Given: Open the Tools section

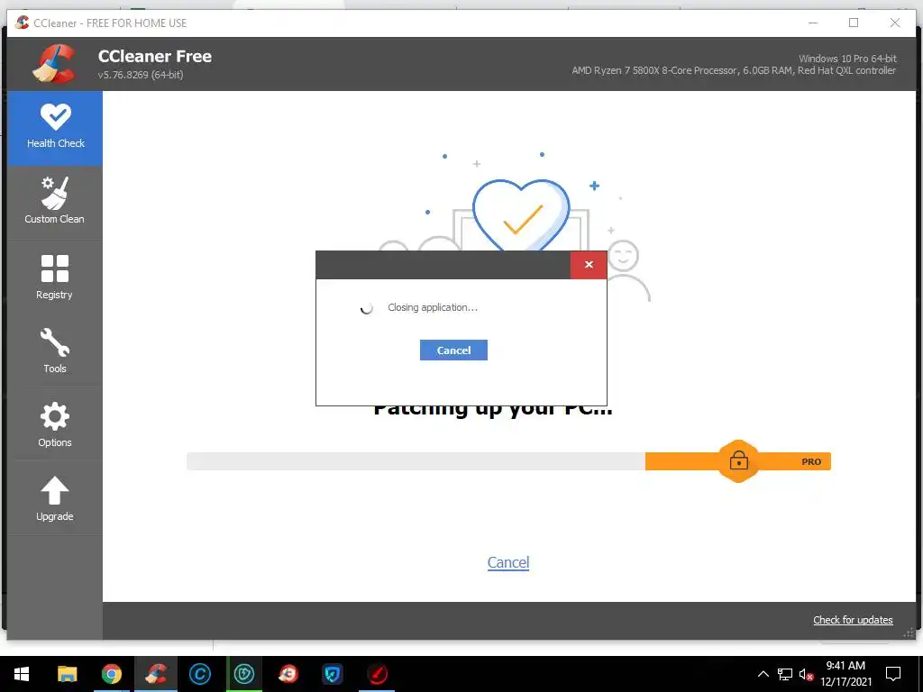Looking at the screenshot, I should click(x=55, y=351).
